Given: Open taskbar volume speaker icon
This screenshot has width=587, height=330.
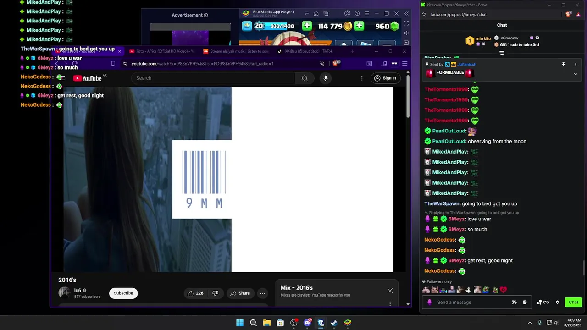Looking at the screenshot, I should (x=556, y=323).
